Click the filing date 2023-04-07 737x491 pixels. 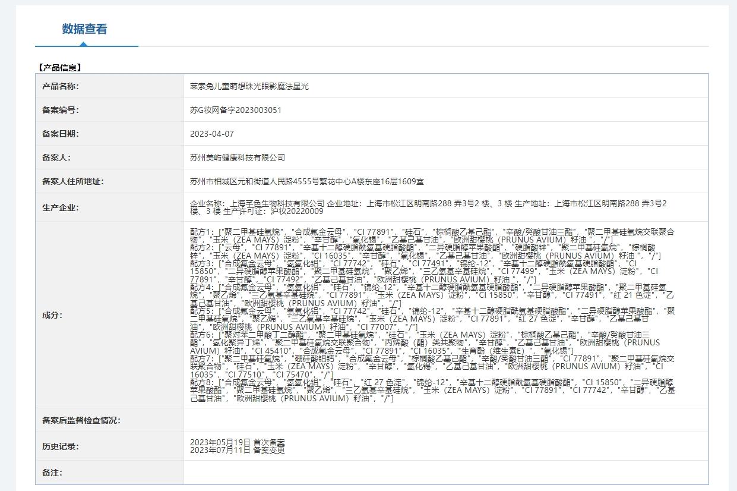pyautogui.click(x=212, y=134)
